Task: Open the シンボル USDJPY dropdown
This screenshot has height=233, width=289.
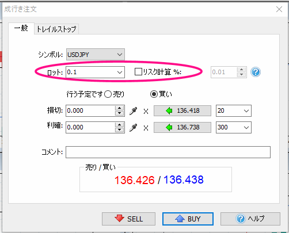Action: [x=96, y=55]
